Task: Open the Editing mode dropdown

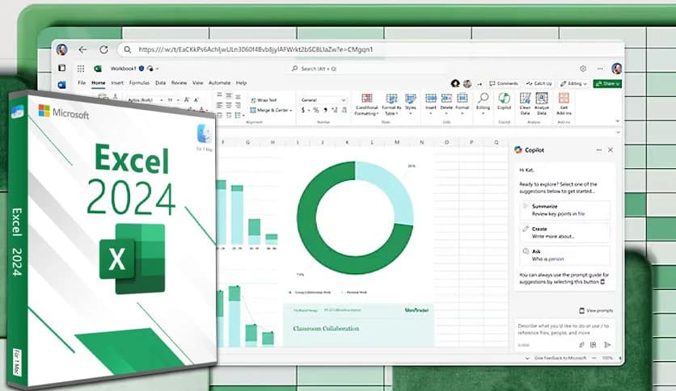Action: coord(576,83)
